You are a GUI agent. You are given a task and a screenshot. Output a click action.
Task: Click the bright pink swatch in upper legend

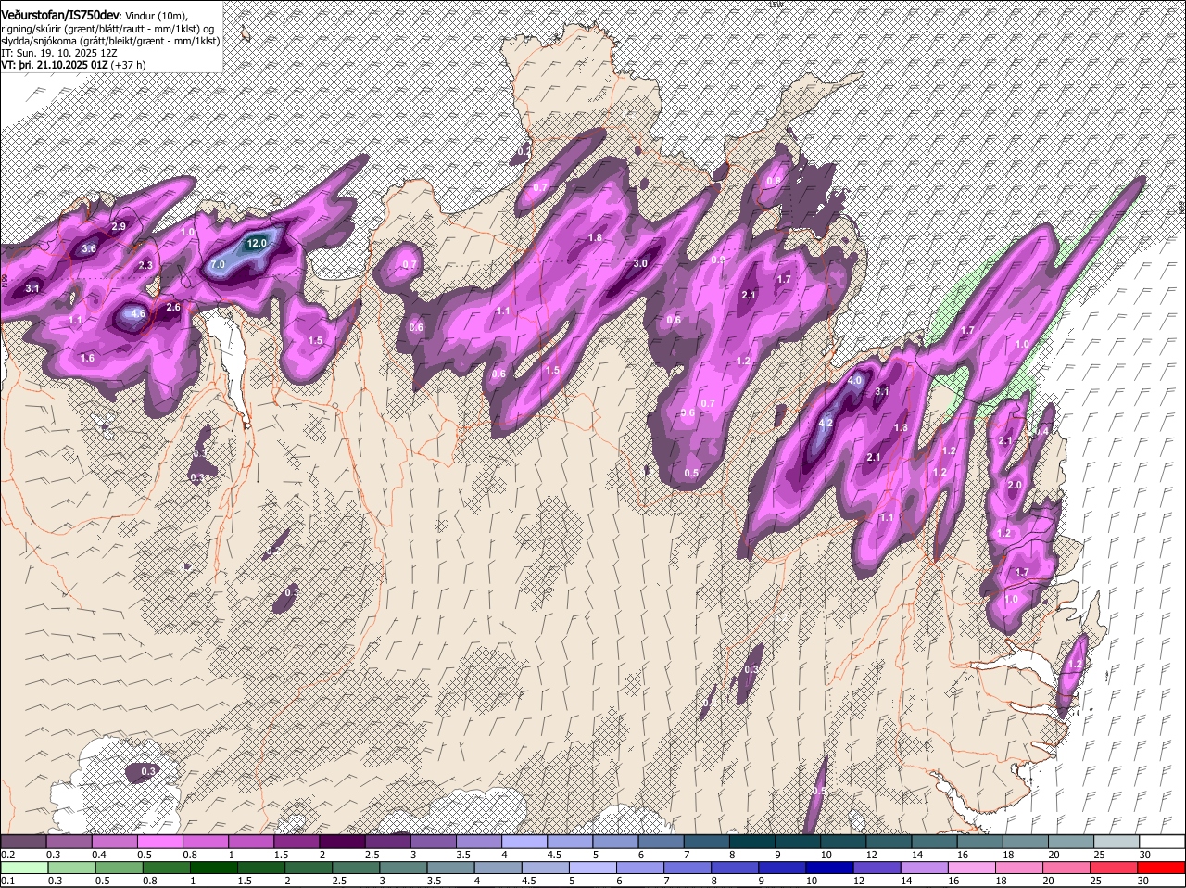[159, 842]
